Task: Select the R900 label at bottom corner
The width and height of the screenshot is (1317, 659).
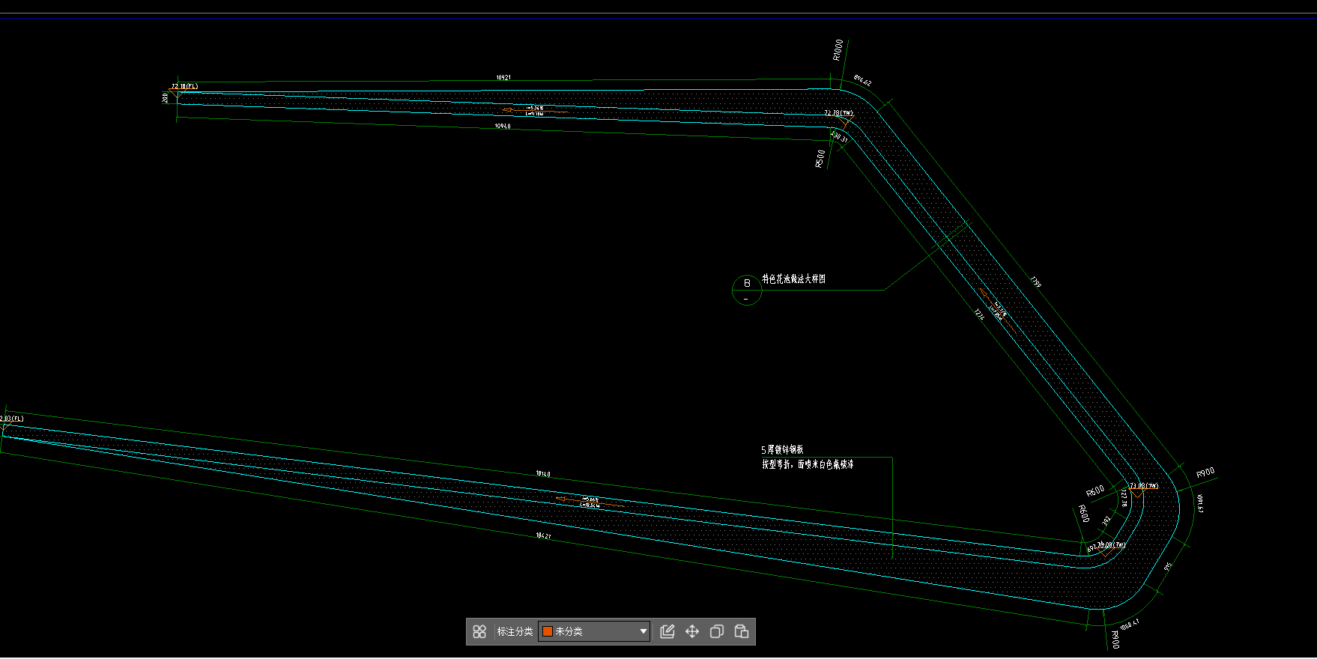Action: coord(1115,640)
